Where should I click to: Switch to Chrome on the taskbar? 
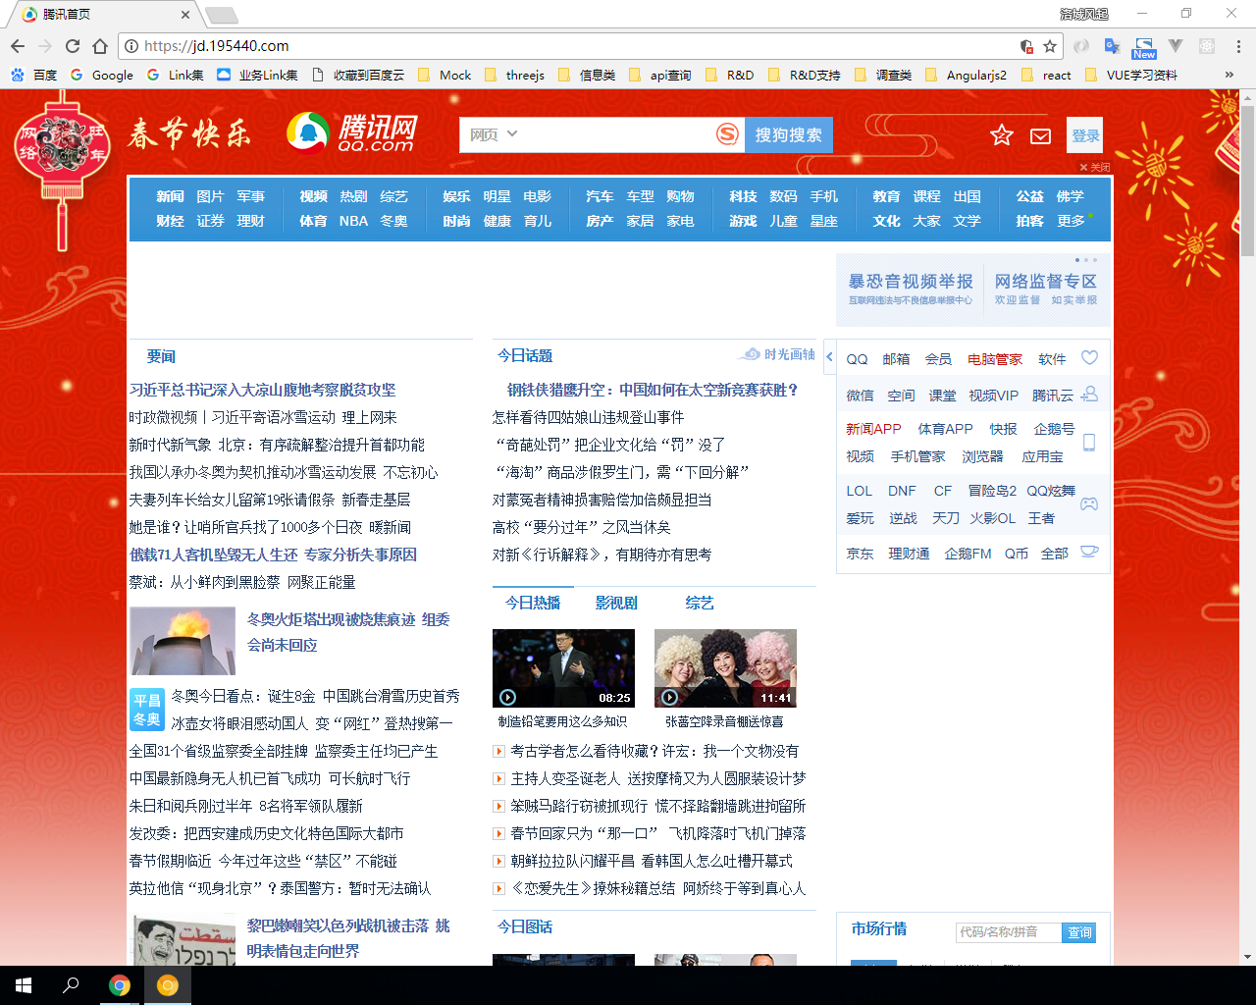[x=120, y=985]
